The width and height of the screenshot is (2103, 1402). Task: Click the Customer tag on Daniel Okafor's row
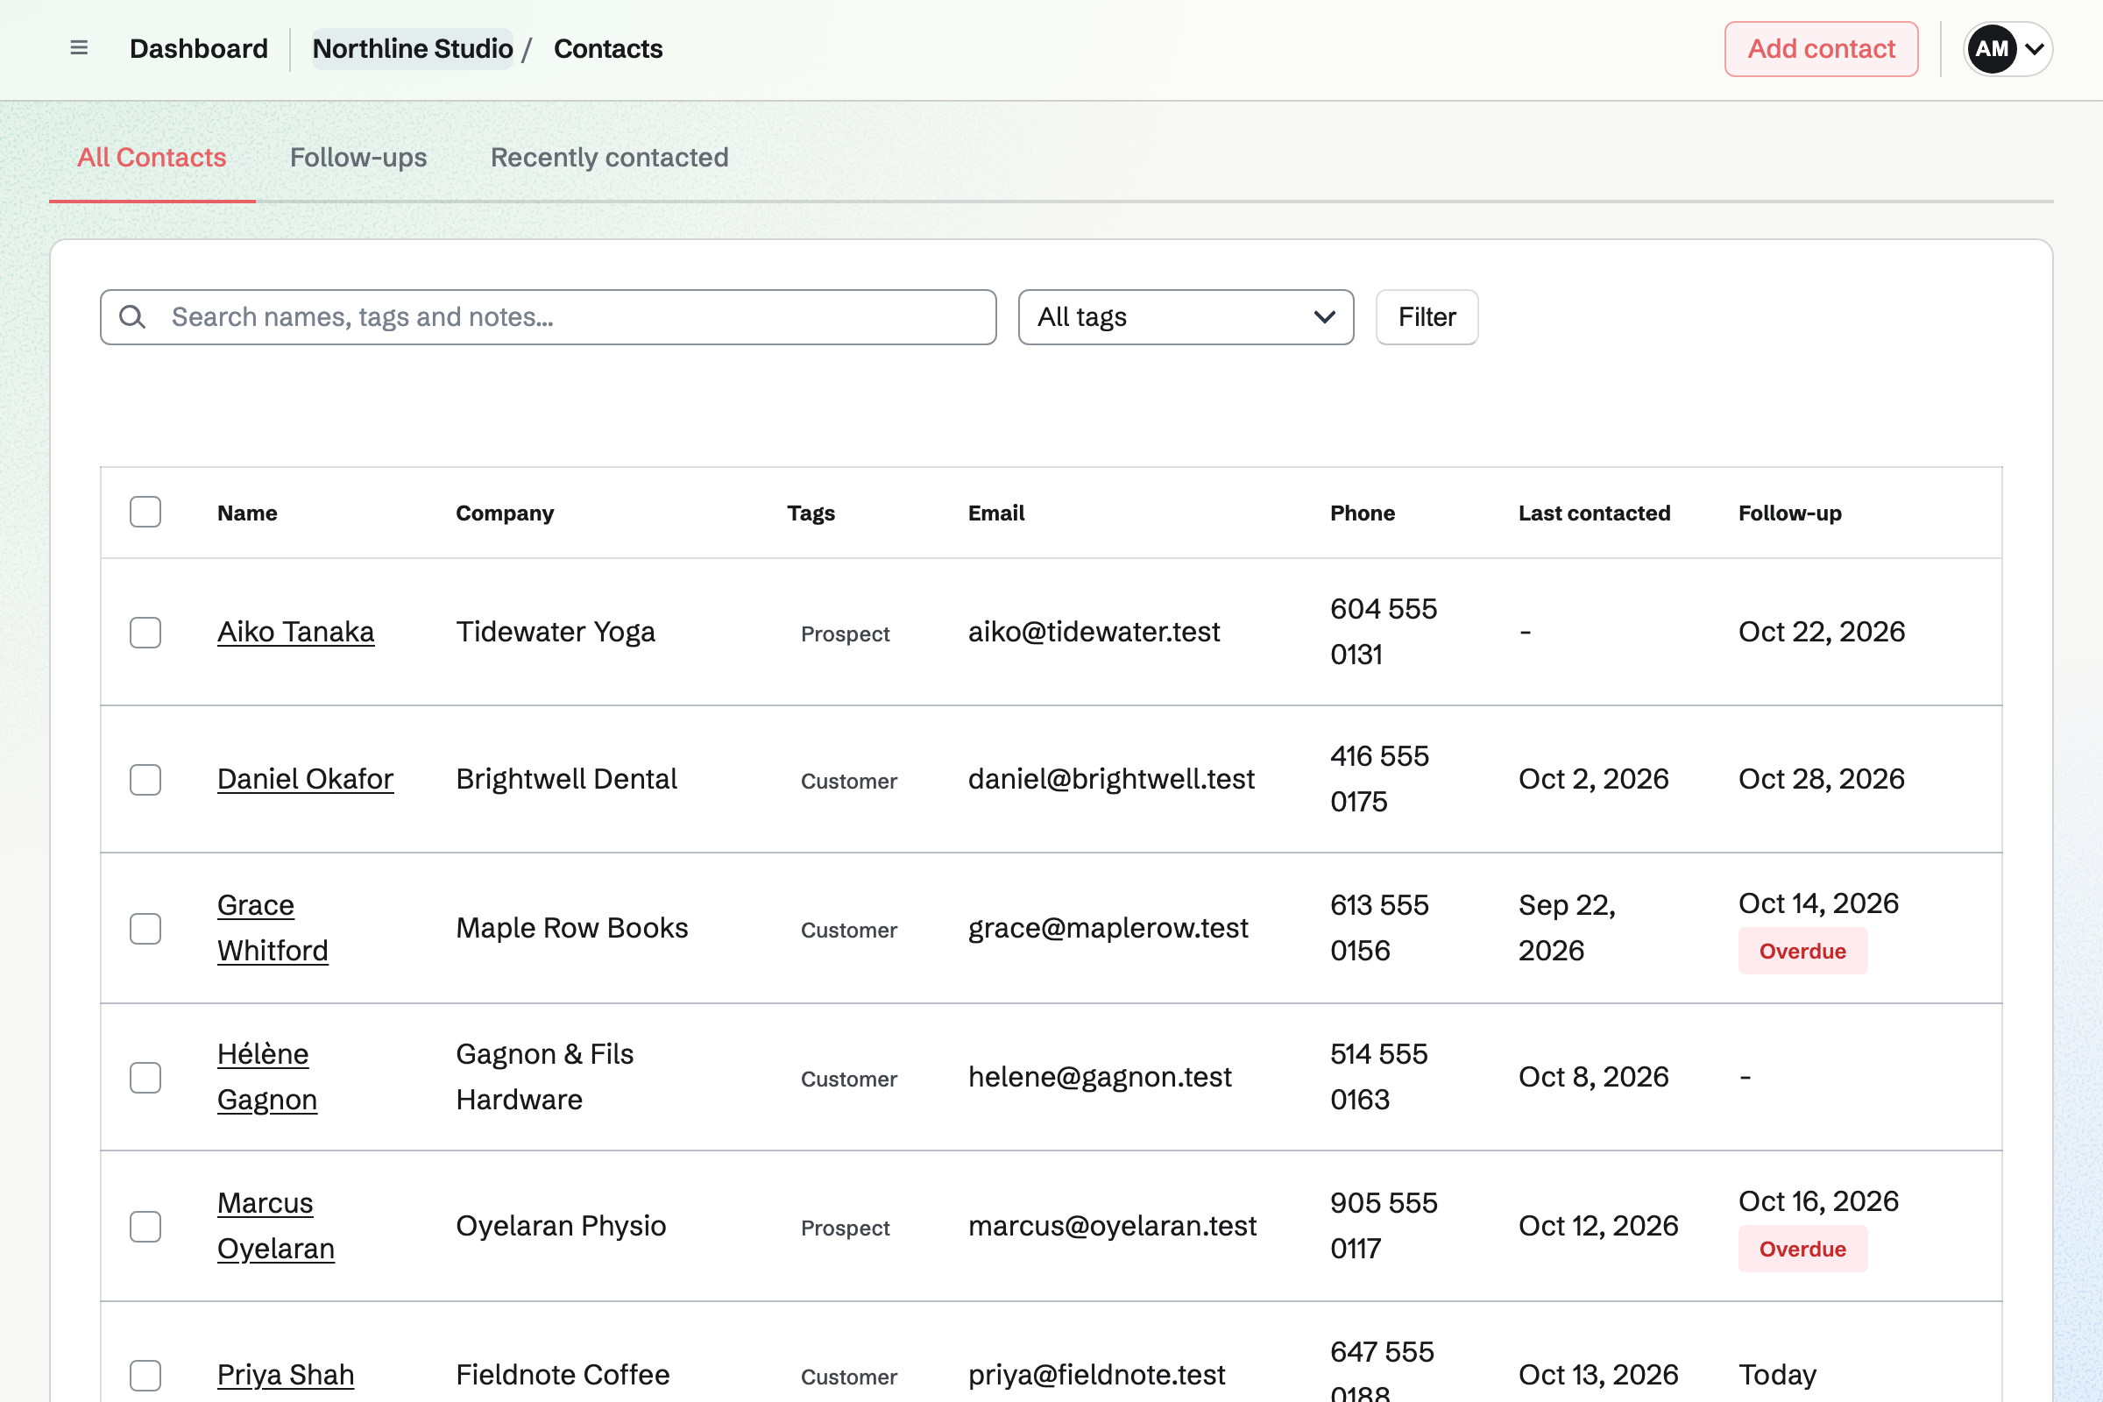click(848, 782)
